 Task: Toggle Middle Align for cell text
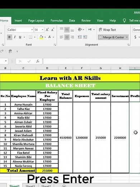(67, 29)
